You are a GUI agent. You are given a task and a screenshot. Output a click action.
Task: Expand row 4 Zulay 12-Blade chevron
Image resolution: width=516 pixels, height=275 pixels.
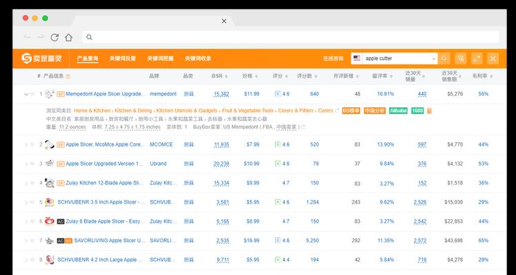pyautogui.click(x=26, y=184)
